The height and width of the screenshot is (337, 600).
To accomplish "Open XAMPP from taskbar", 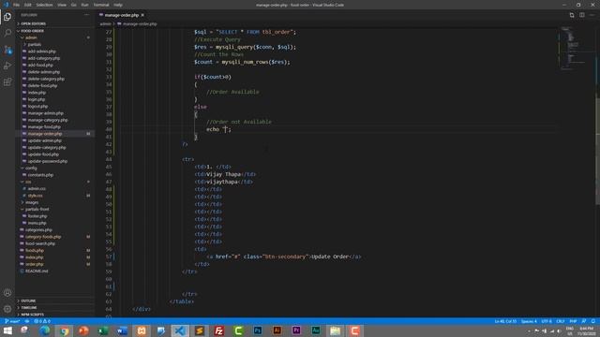I will click(142, 330).
